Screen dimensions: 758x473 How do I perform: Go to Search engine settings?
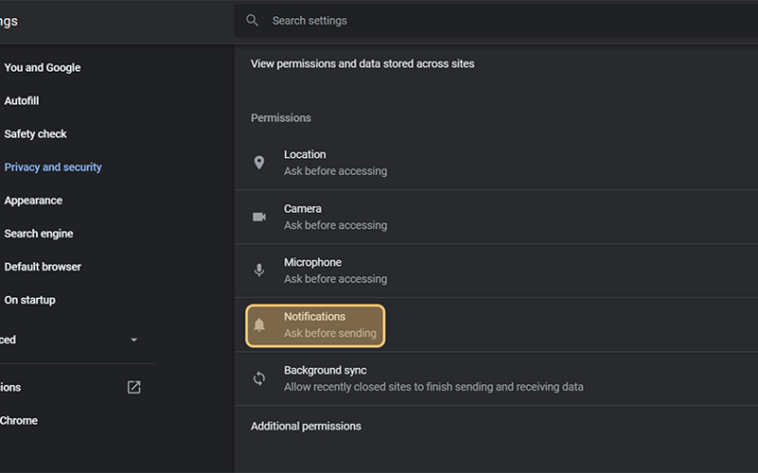39,234
